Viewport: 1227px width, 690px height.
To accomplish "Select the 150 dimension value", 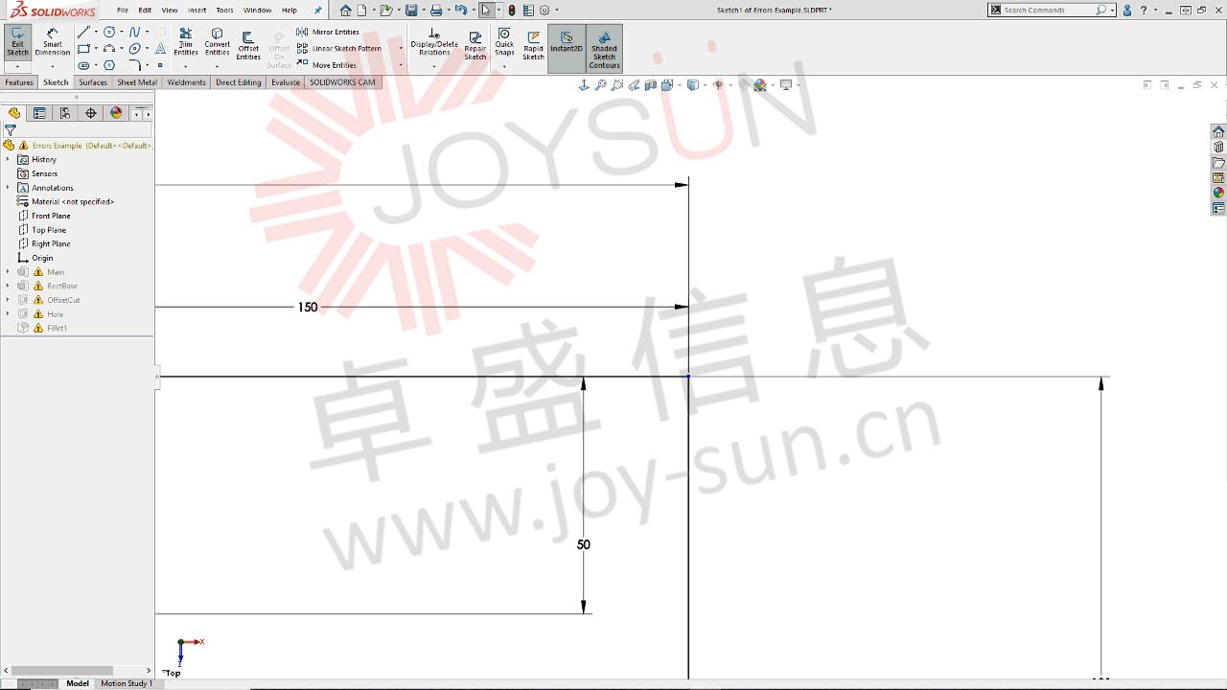I will [308, 308].
